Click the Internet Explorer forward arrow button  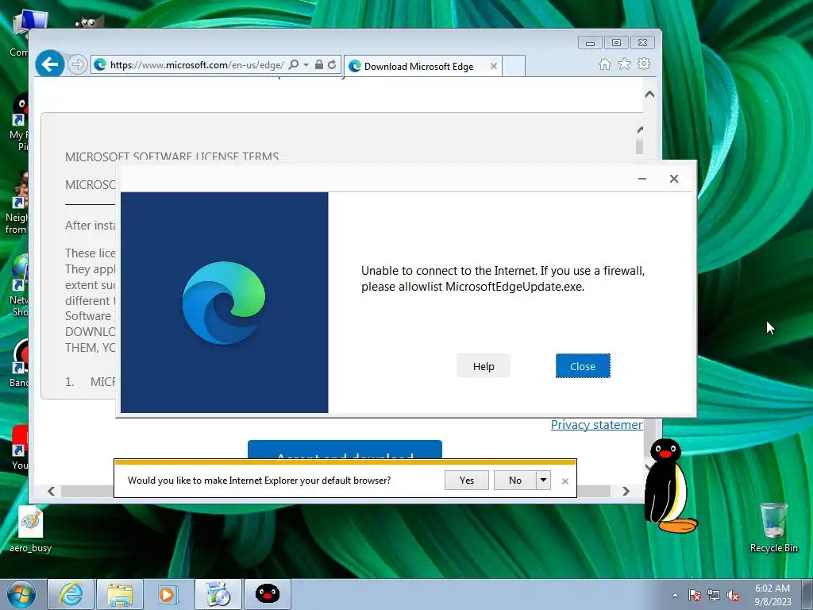pyautogui.click(x=77, y=65)
